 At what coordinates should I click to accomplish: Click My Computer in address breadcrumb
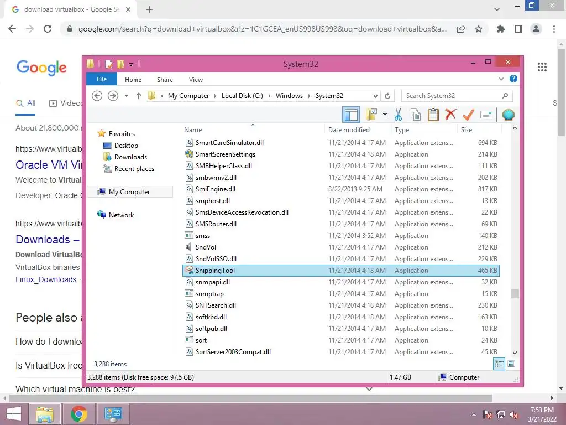pyautogui.click(x=188, y=96)
